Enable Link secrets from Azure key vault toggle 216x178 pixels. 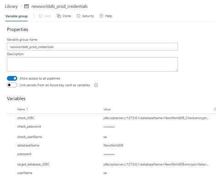tap(12, 85)
